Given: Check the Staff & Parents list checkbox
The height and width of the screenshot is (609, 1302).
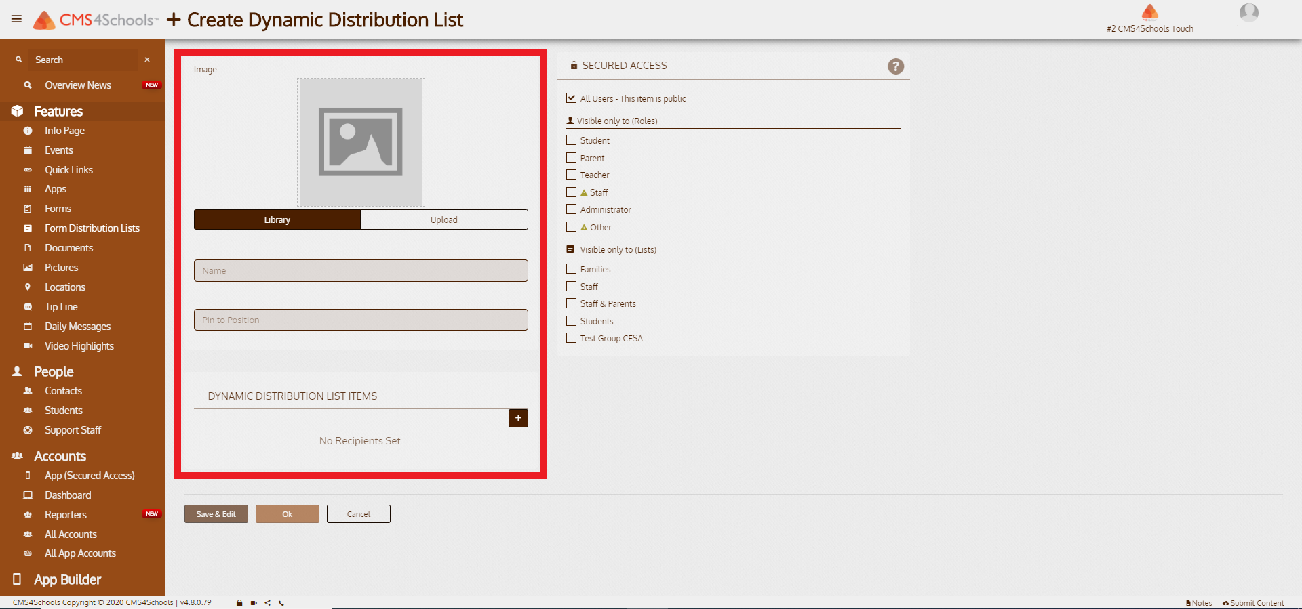Looking at the screenshot, I should pyautogui.click(x=572, y=303).
